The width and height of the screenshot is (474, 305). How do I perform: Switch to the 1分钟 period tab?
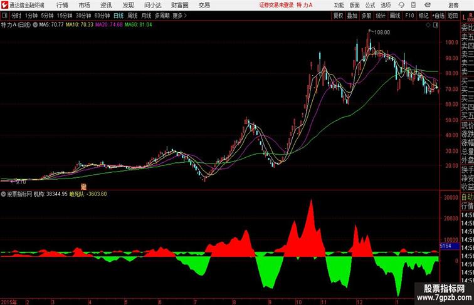[31, 16]
